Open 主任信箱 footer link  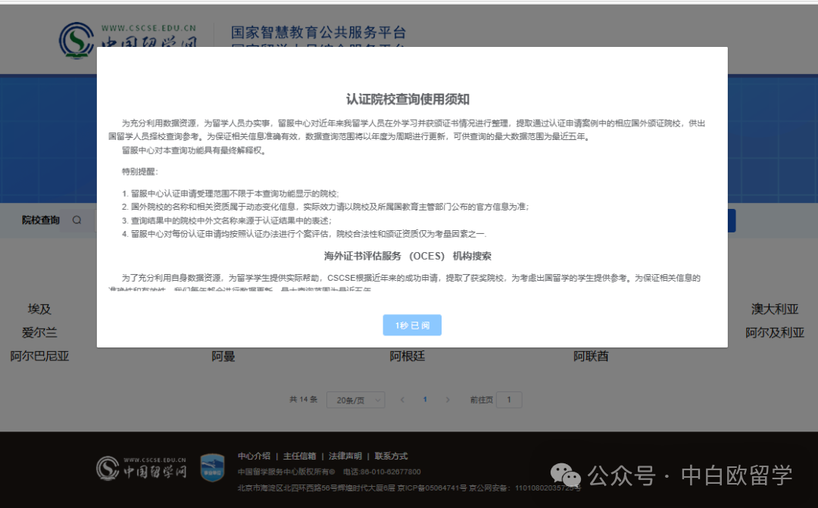(299, 456)
